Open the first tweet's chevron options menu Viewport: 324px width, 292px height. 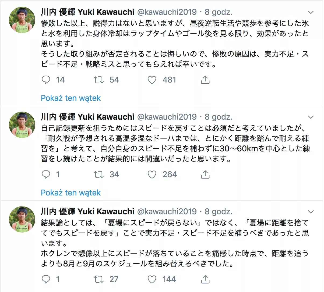coord(311,12)
